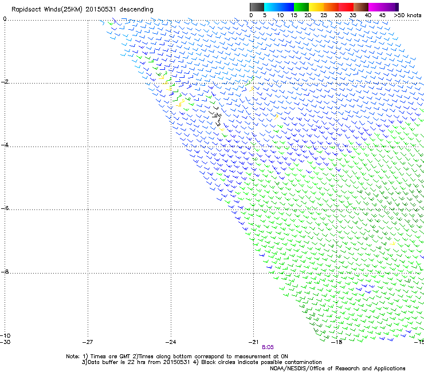Click the '35' legend scale label
424x372 pixels.
(353, 15)
